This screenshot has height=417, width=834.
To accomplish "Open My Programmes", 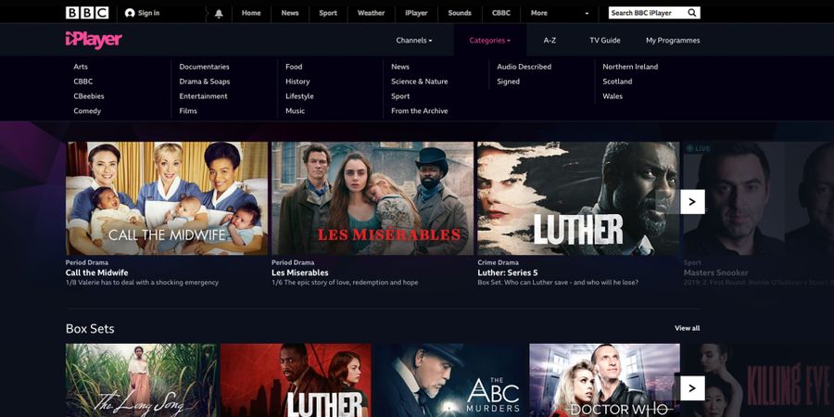I will 673,41.
